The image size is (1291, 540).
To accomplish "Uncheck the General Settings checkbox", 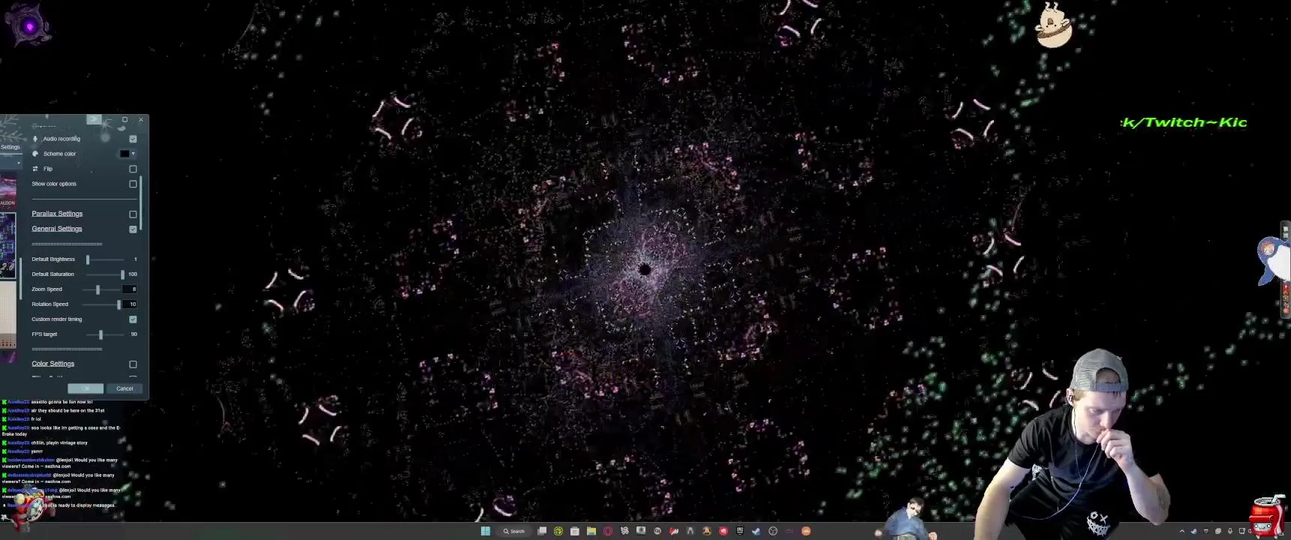I will point(133,229).
